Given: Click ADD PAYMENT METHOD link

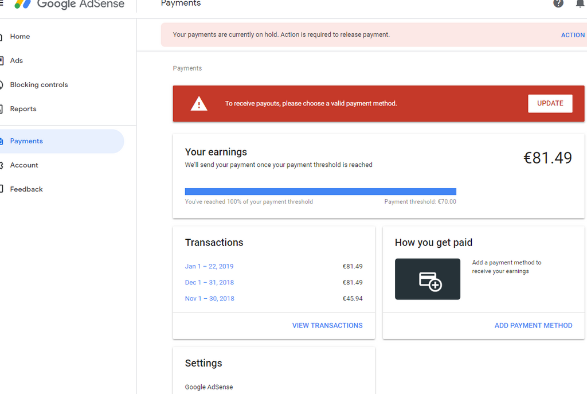Looking at the screenshot, I should [533, 326].
